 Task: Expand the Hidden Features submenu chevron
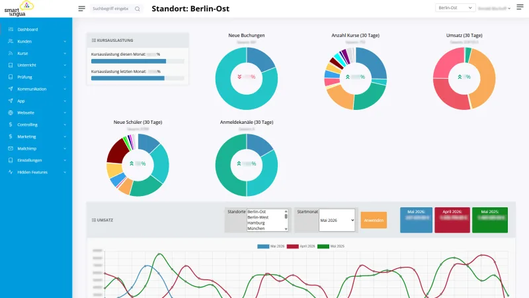tap(65, 172)
